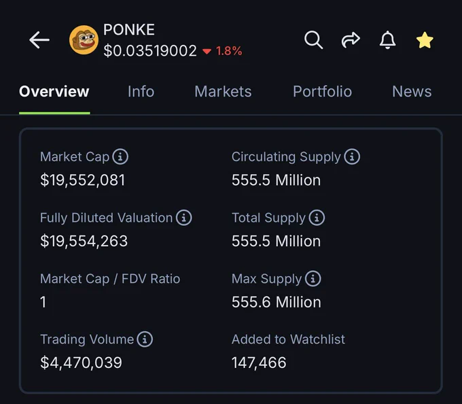Tap the Added to Watchlist count
The width and height of the screenshot is (462, 404).
(259, 363)
